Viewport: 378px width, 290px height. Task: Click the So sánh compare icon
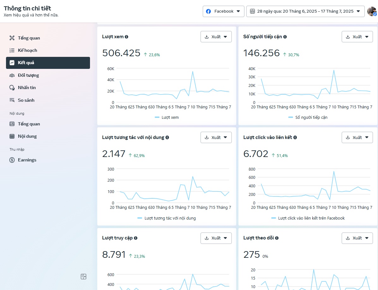12,100
